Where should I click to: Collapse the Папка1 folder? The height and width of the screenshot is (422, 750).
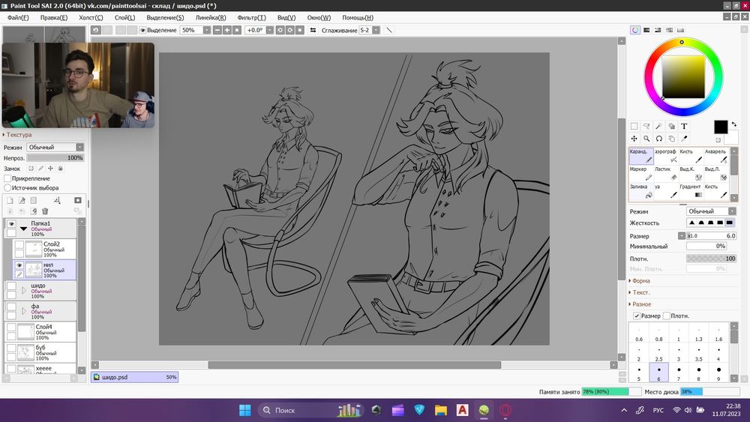23,229
